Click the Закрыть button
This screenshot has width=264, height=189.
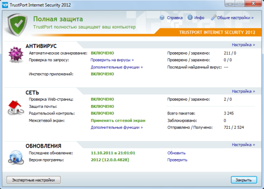(244, 180)
